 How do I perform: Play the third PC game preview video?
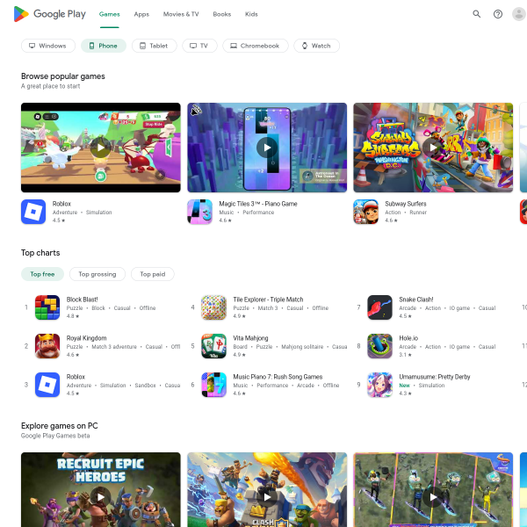(x=433, y=497)
